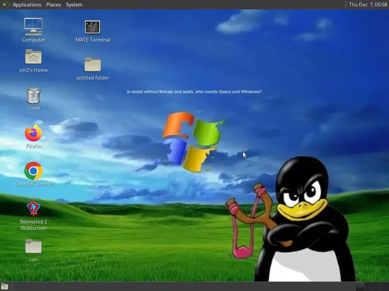Click the MATE logo icon beside Applications
This screenshot has width=389, height=291.
6,5
